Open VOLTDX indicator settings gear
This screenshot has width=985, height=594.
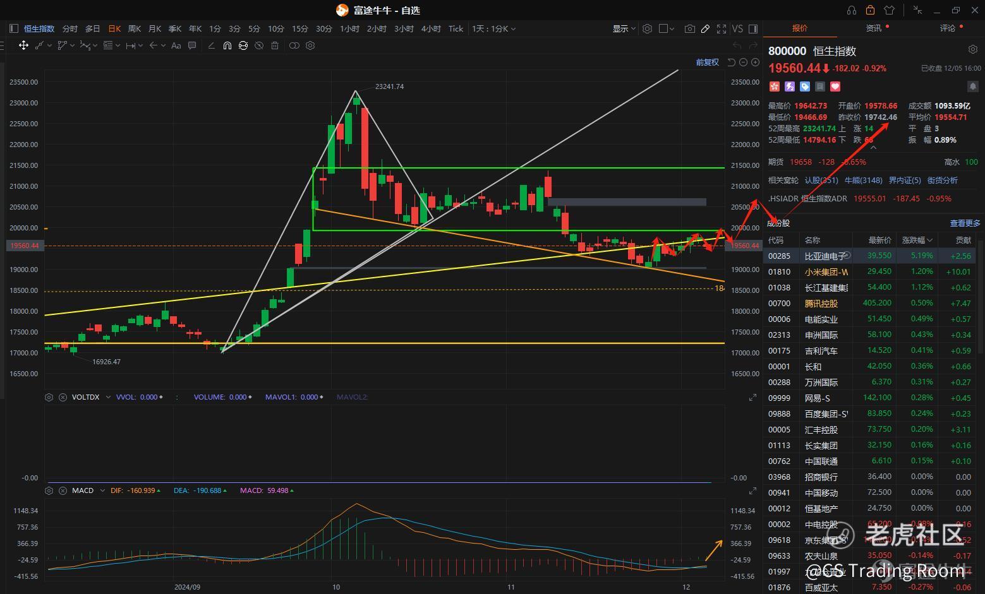[49, 397]
